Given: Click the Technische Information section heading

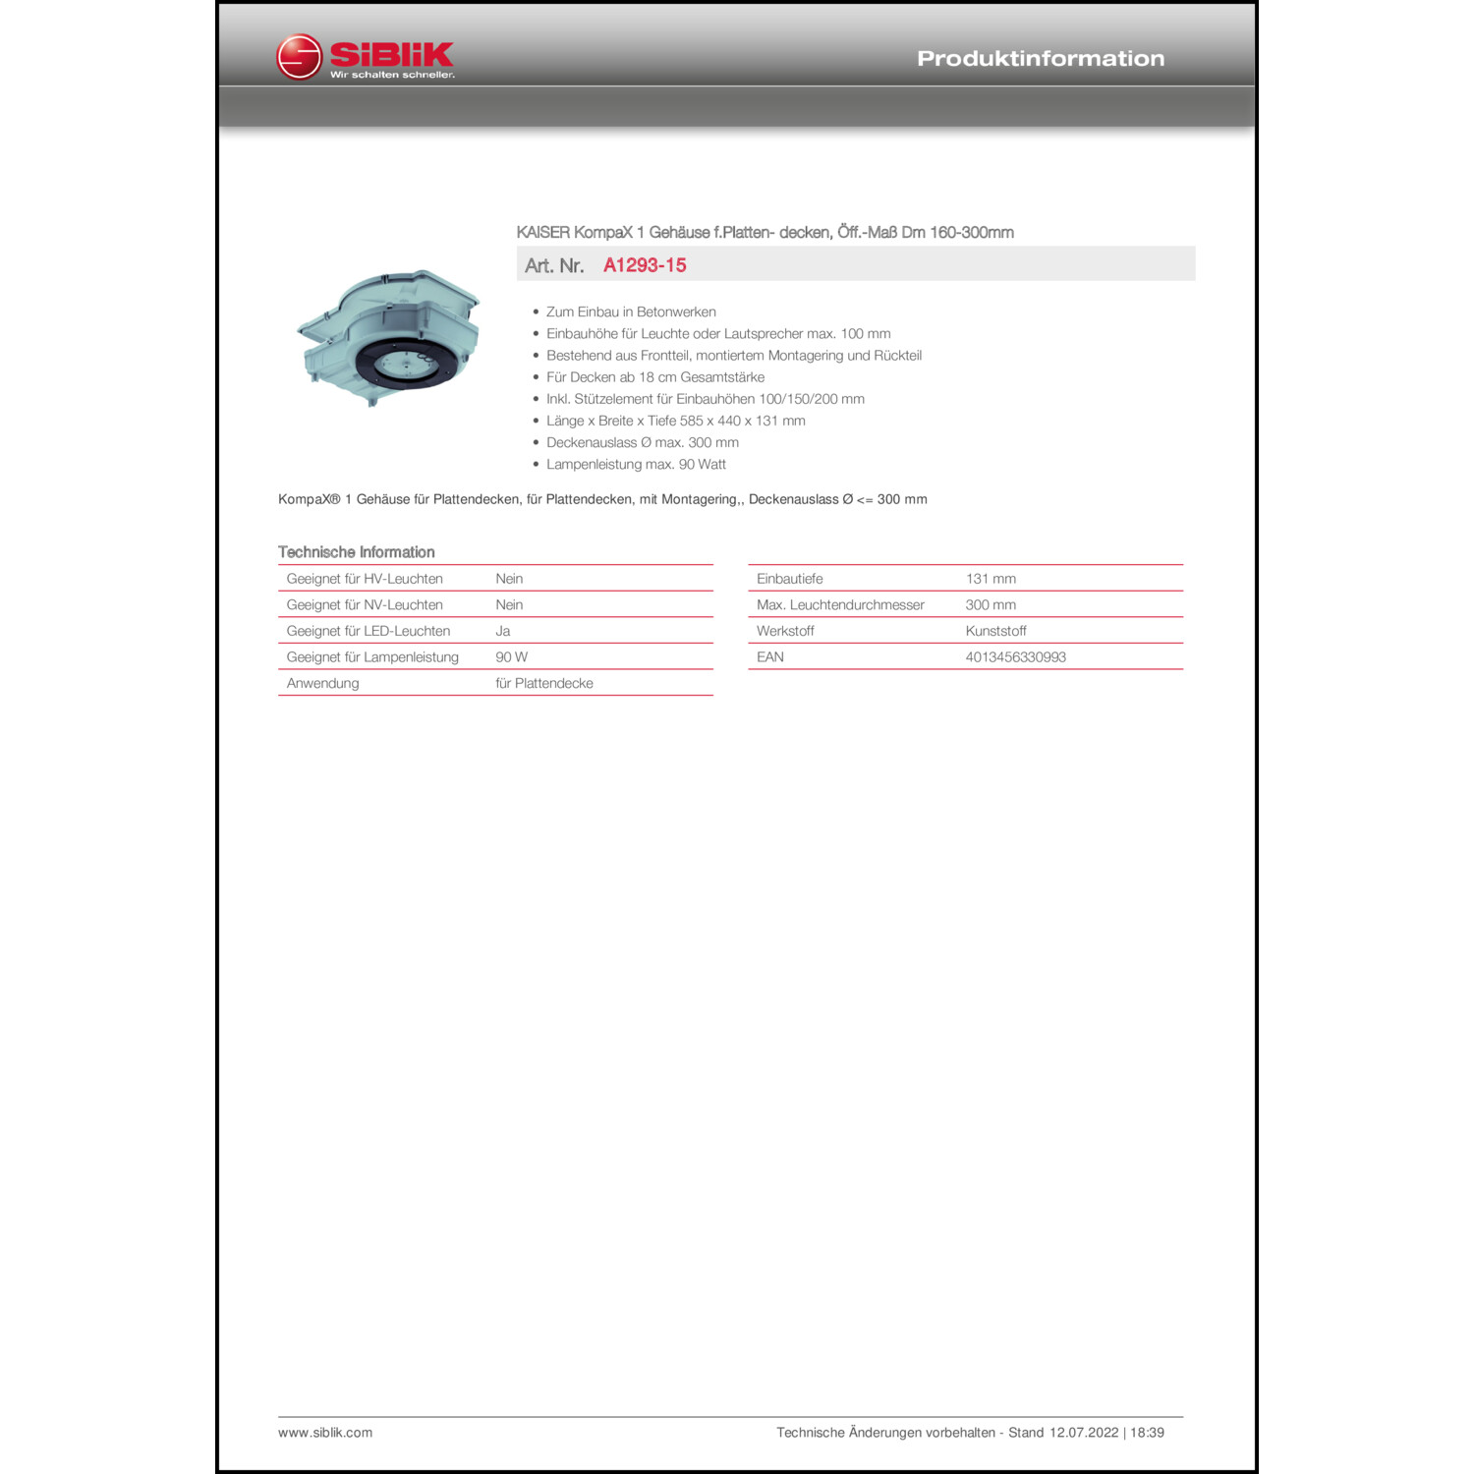Looking at the screenshot, I should [x=356, y=552].
